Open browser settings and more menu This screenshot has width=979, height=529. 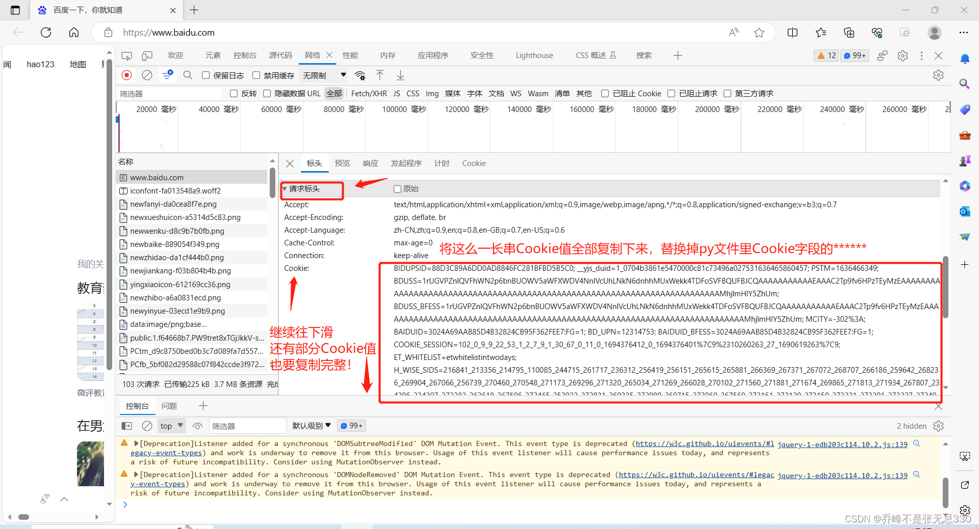tap(963, 33)
